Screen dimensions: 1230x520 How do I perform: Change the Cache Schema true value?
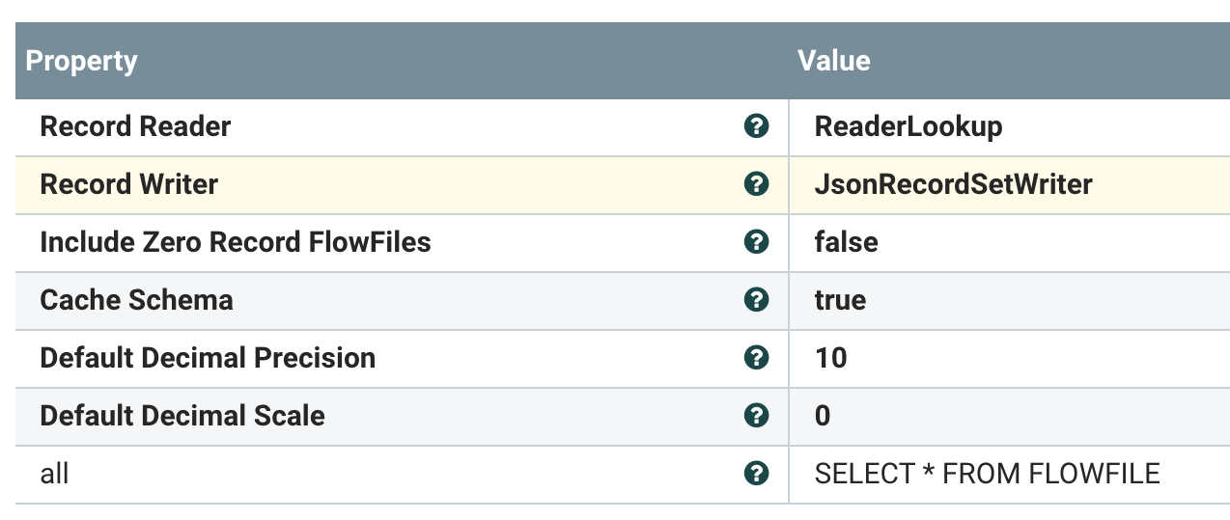coord(840,300)
